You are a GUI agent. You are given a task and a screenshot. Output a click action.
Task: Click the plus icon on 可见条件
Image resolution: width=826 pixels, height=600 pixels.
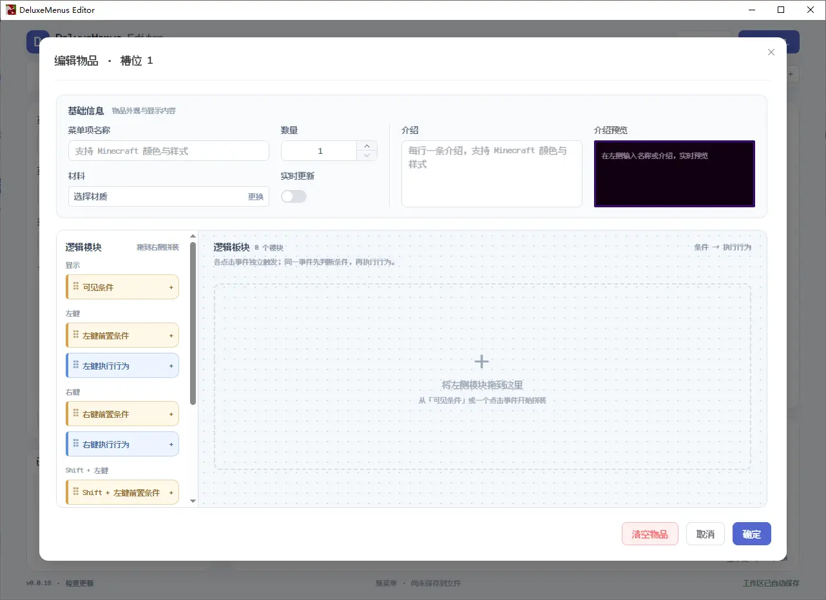coord(171,287)
